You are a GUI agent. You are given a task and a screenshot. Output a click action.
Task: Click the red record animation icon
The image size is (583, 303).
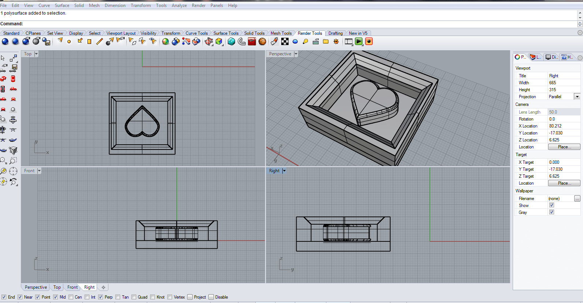coord(369,41)
